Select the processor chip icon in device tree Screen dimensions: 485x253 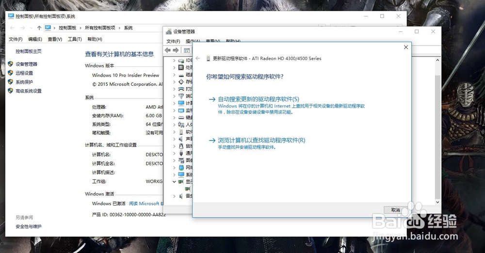[x=181, y=67]
